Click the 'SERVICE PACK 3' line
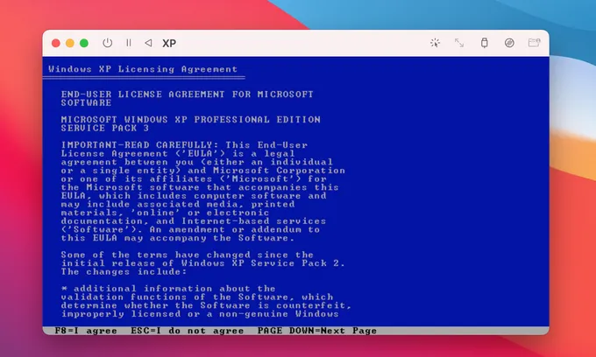This screenshot has width=596, height=357. (x=105, y=128)
